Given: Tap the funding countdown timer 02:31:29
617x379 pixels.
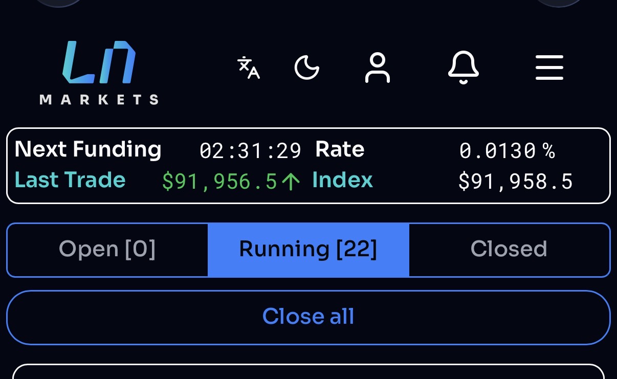Looking at the screenshot, I should [250, 151].
